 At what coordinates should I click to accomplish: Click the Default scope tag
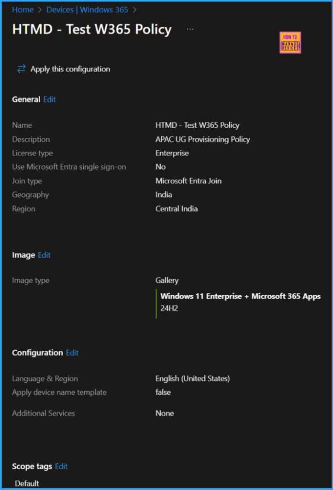coord(27,483)
